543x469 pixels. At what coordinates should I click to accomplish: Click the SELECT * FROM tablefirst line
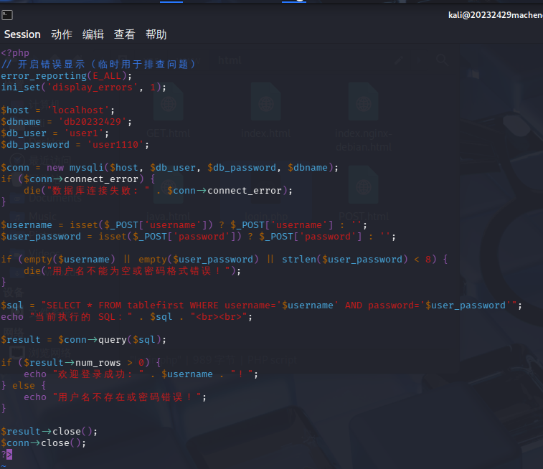[x=261, y=305]
